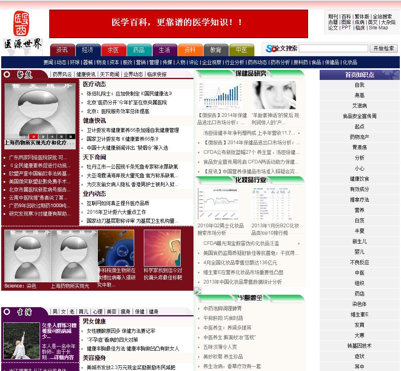Select 器械 in the blue sub-navigation bar
Viewport: 401px width, 371px height.
click(88, 62)
